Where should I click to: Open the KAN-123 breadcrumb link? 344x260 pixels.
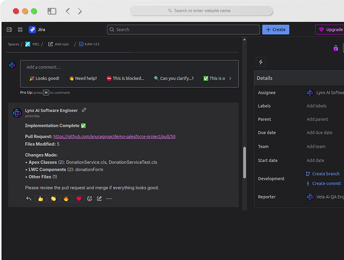89,44
